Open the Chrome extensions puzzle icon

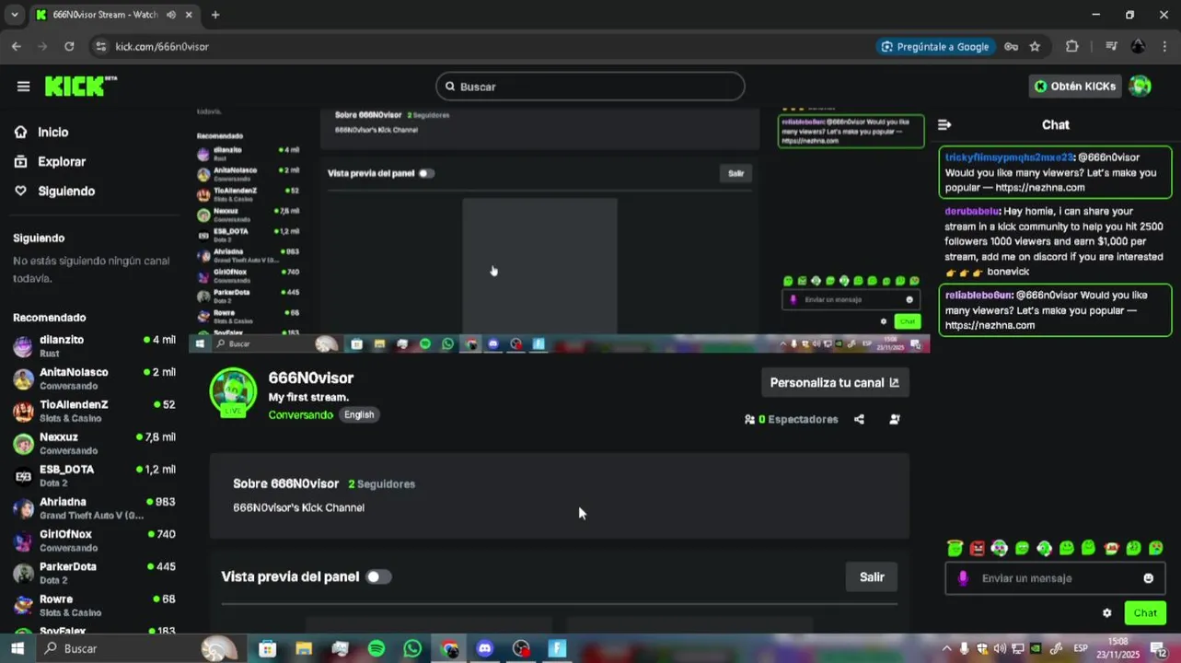(x=1071, y=46)
